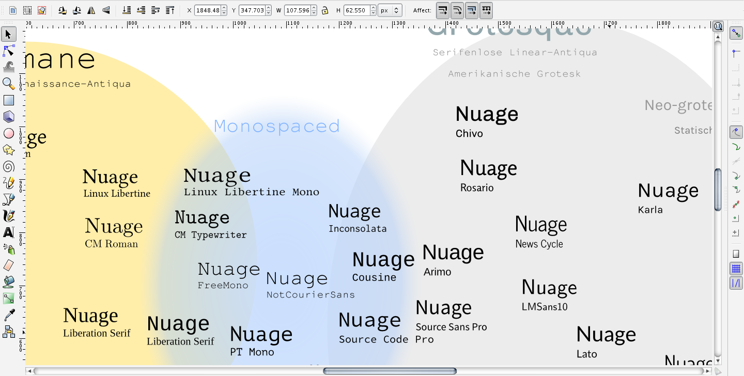Select the Paint Bucket fill tool
The height and width of the screenshot is (376, 744).
click(x=8, y=282)
